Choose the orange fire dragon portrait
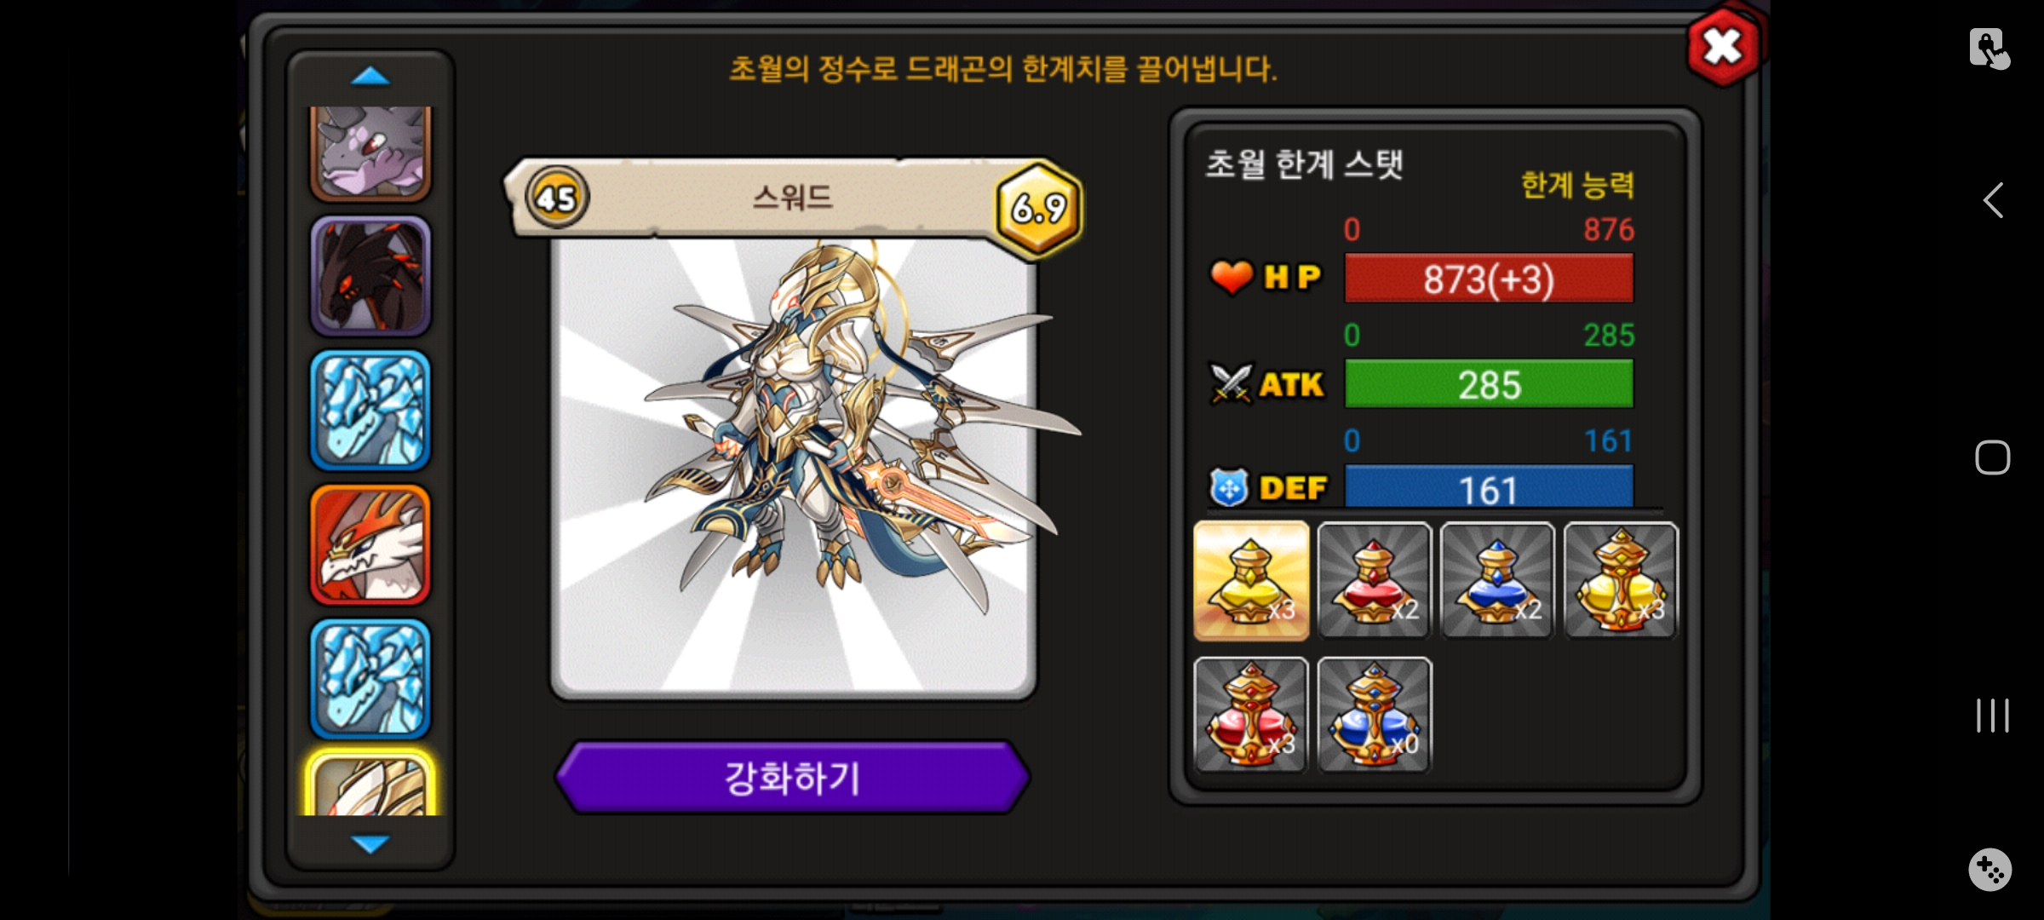Screen dimensions: 2044x920 [x=370, y=545]
